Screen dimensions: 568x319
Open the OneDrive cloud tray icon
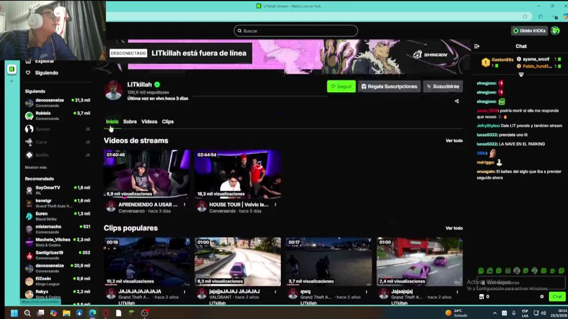point(504,313)
